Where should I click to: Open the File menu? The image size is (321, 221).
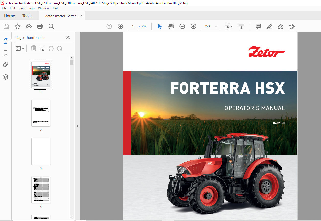tap(4, 8)
